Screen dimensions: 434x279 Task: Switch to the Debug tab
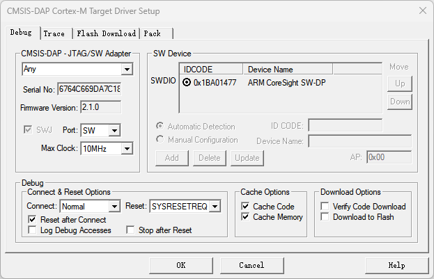click(22, 33)
